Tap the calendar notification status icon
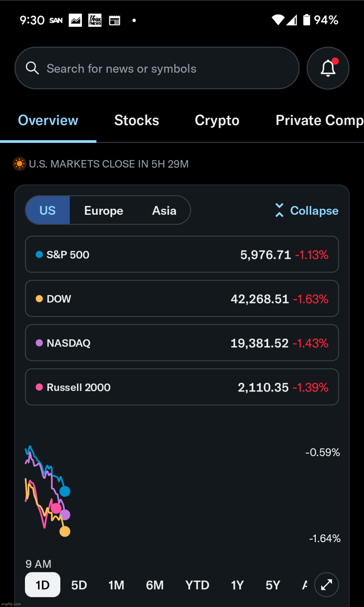Screen dimensions: 364x607 (x=115, y=21)
